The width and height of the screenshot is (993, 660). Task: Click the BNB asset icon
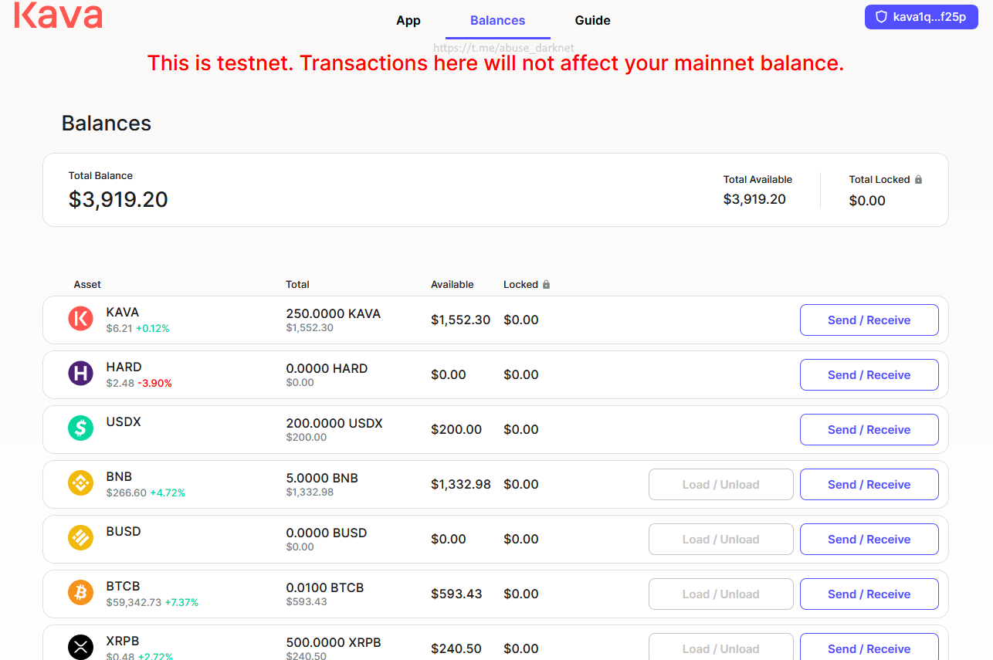[80, 483]
